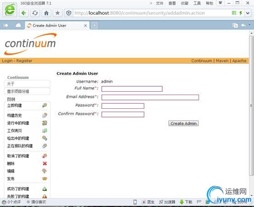This screenshot has width=254, height=207.
Task: Click the 成功了的构建 green icon
Action: coord(44,189)
